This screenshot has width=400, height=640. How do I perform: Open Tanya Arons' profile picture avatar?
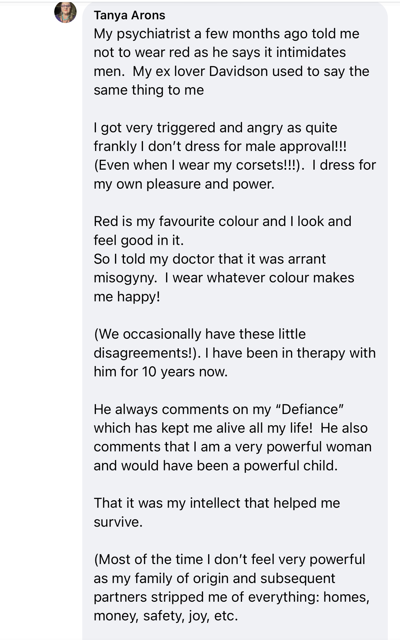pyautogui.click(x=65, y=12)
